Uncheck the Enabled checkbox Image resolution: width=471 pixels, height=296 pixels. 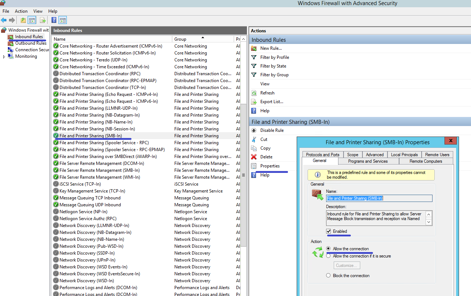tap(329, 231)
